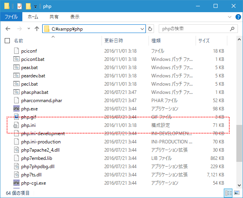Viewport: 243px width, 198px height.
Task: Click the Properties icon in title bar
Action: click(20, 6)
